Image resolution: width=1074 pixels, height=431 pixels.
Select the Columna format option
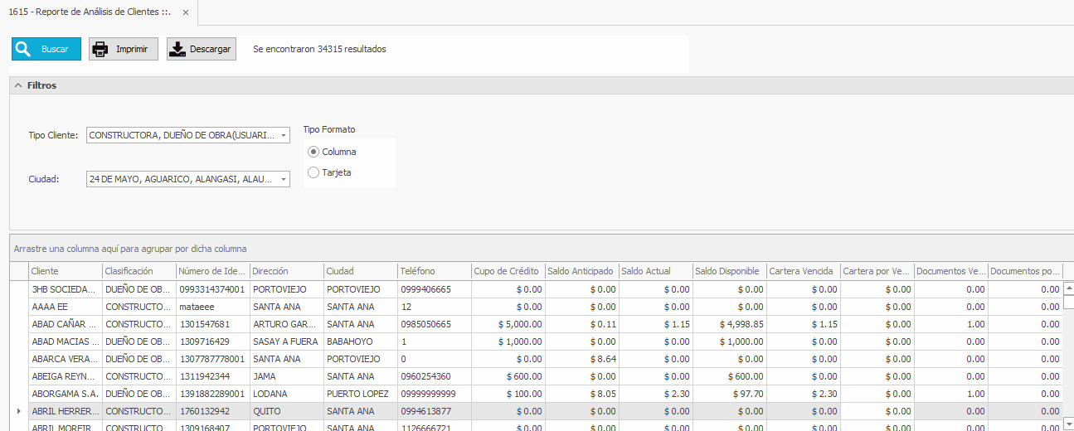coord(313,152)
